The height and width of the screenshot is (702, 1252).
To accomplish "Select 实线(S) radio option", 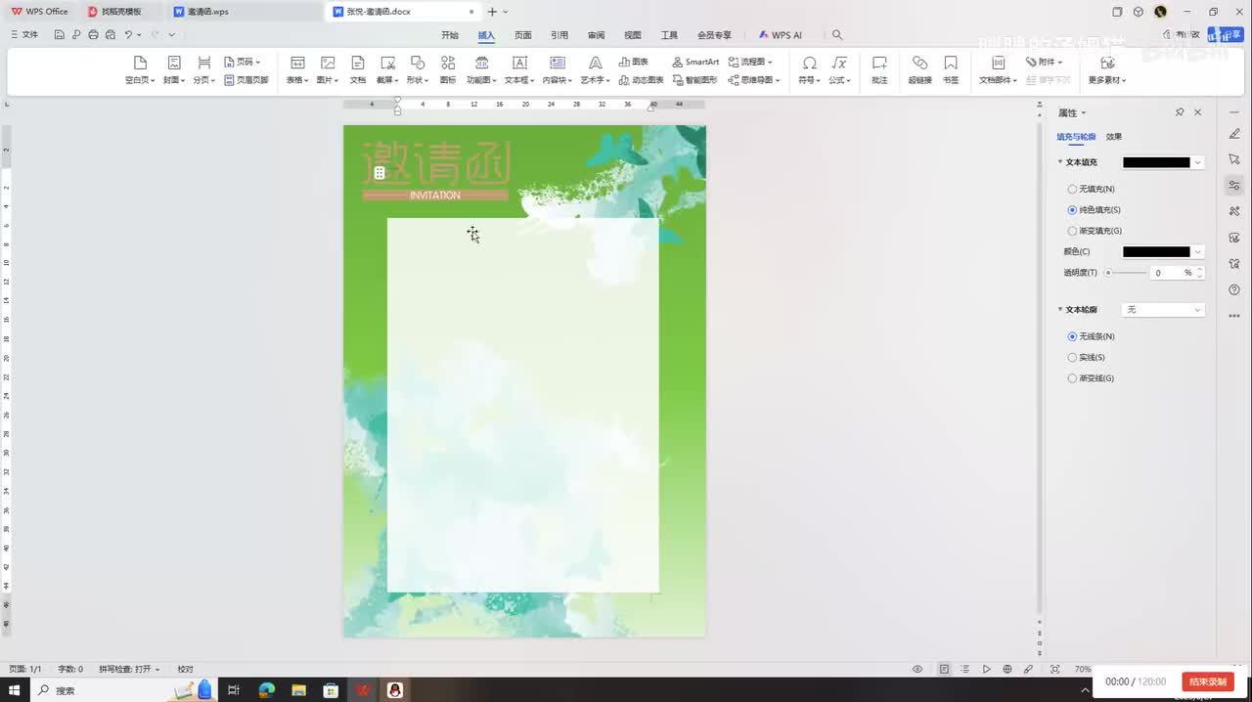I will (1086, 357).
